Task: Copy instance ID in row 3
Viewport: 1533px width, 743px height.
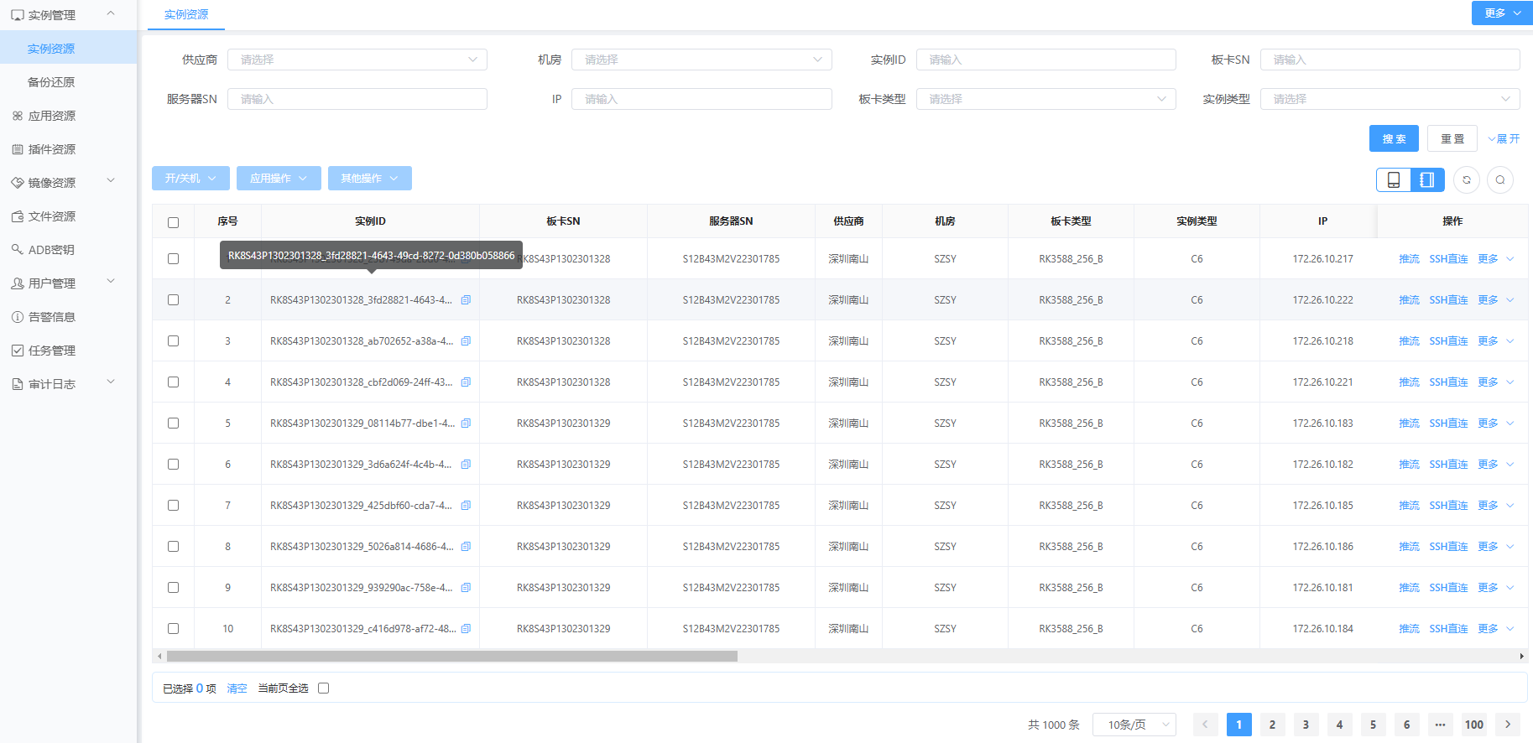Action: click(466, 341)
